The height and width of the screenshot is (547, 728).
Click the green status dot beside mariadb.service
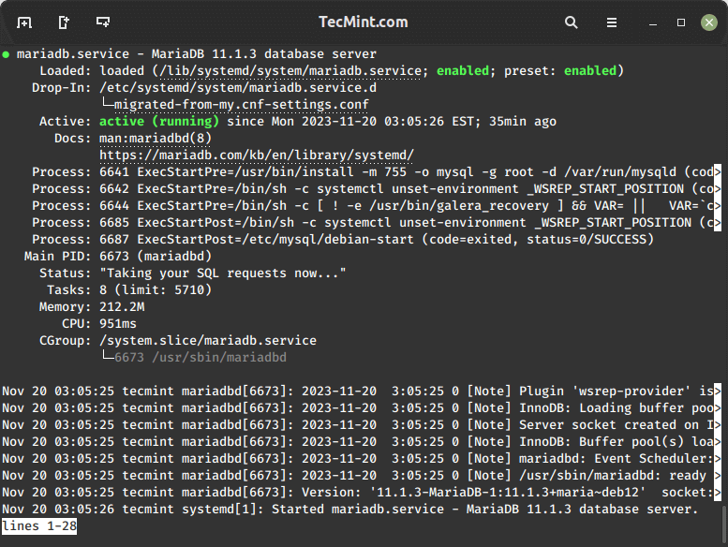coord(7,53)
